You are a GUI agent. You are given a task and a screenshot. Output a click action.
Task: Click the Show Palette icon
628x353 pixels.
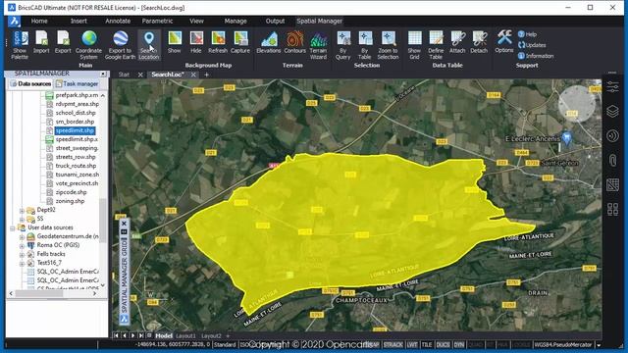[20, 39]
